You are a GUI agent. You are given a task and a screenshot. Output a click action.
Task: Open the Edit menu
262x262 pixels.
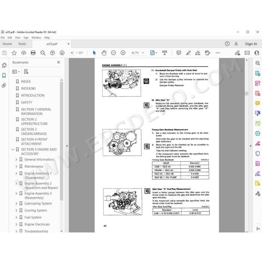10,37
